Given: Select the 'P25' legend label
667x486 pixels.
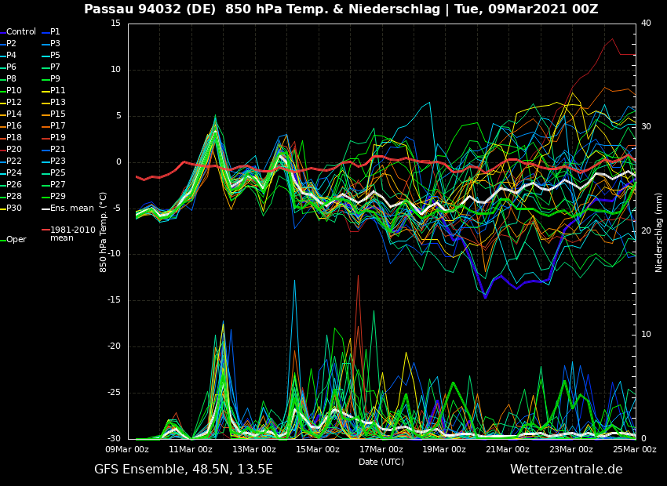Looking at the screenshot, I should pos(58,173).
